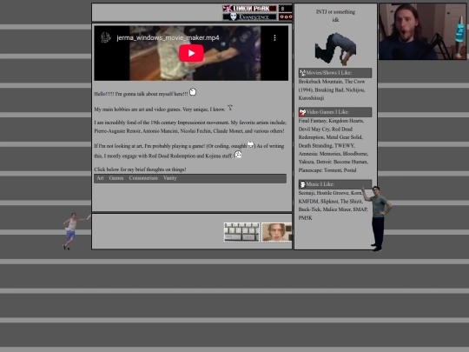469x352 pixels.
Task: Click the shocked bearded man webcam image
Action: (423, 31)
